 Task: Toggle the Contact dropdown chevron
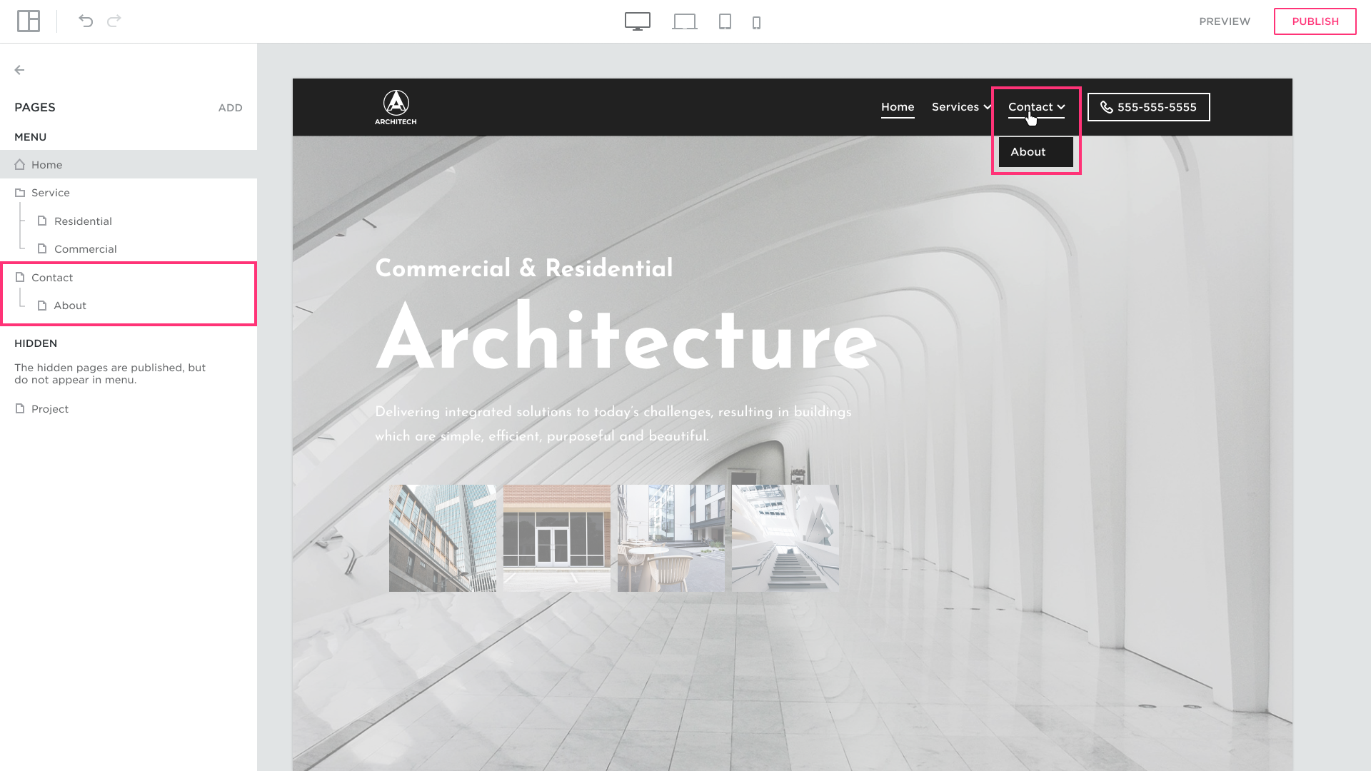click(1061, 107)
